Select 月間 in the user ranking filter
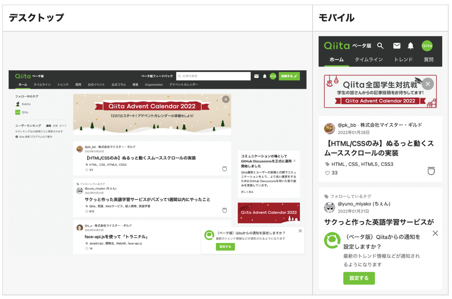The image size is (452, 299). [55, 126]
